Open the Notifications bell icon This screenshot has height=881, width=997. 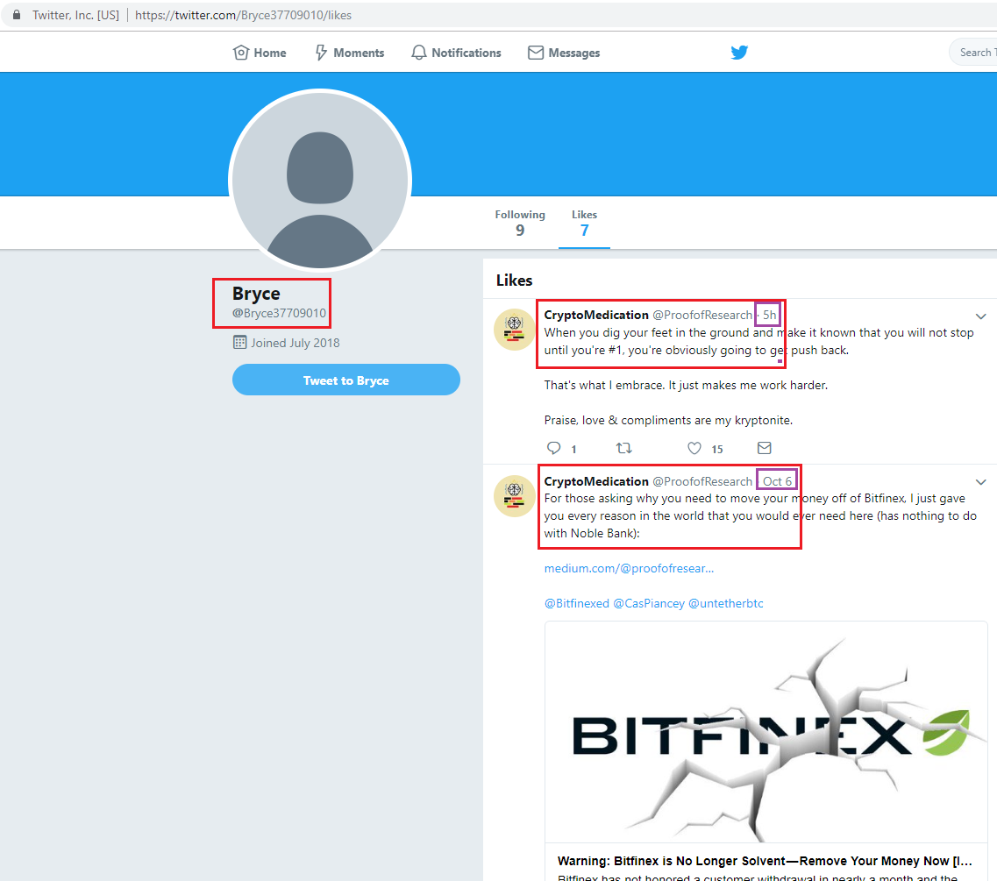coord(418,52)
